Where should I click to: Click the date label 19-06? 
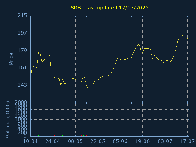tap(142, 141)
